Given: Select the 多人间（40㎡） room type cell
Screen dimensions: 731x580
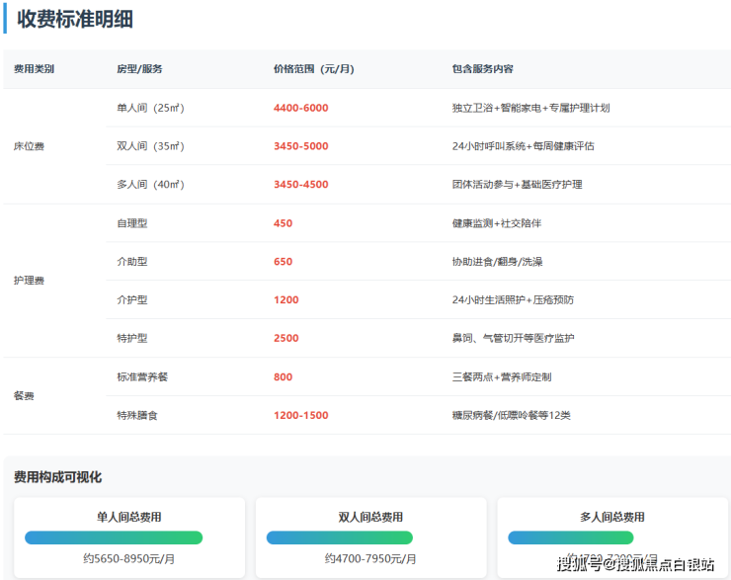Looking at the screenshot, I should [150, 185].
